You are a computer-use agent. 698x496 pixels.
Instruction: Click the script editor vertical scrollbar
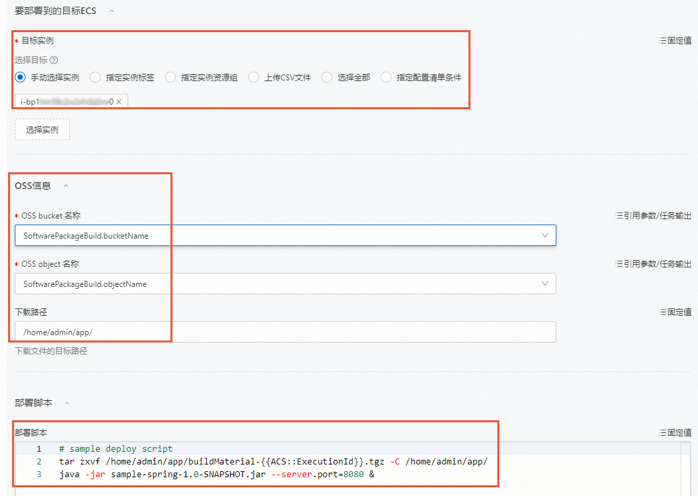click(x=685, y=469)
